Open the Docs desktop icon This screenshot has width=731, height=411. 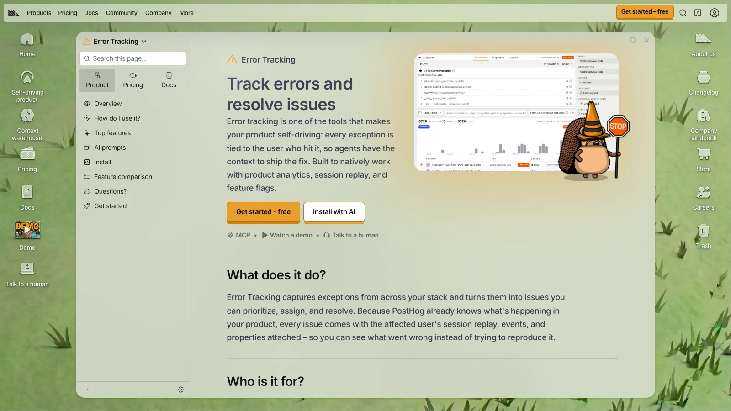pos(27,198)
